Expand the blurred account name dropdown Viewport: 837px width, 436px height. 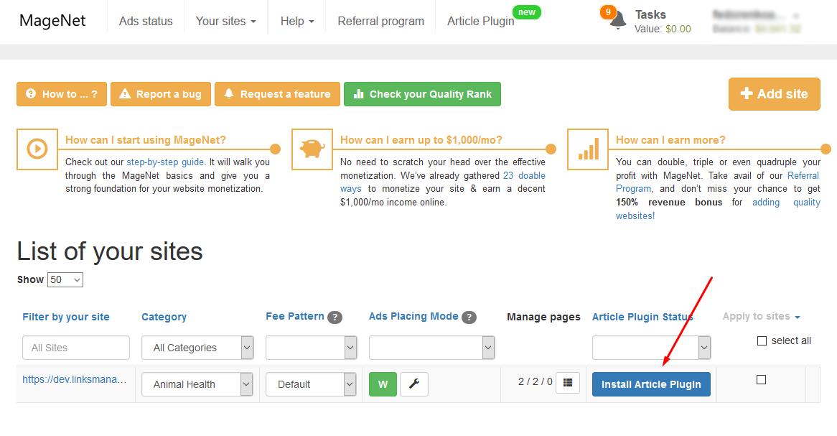coord(756,16)
